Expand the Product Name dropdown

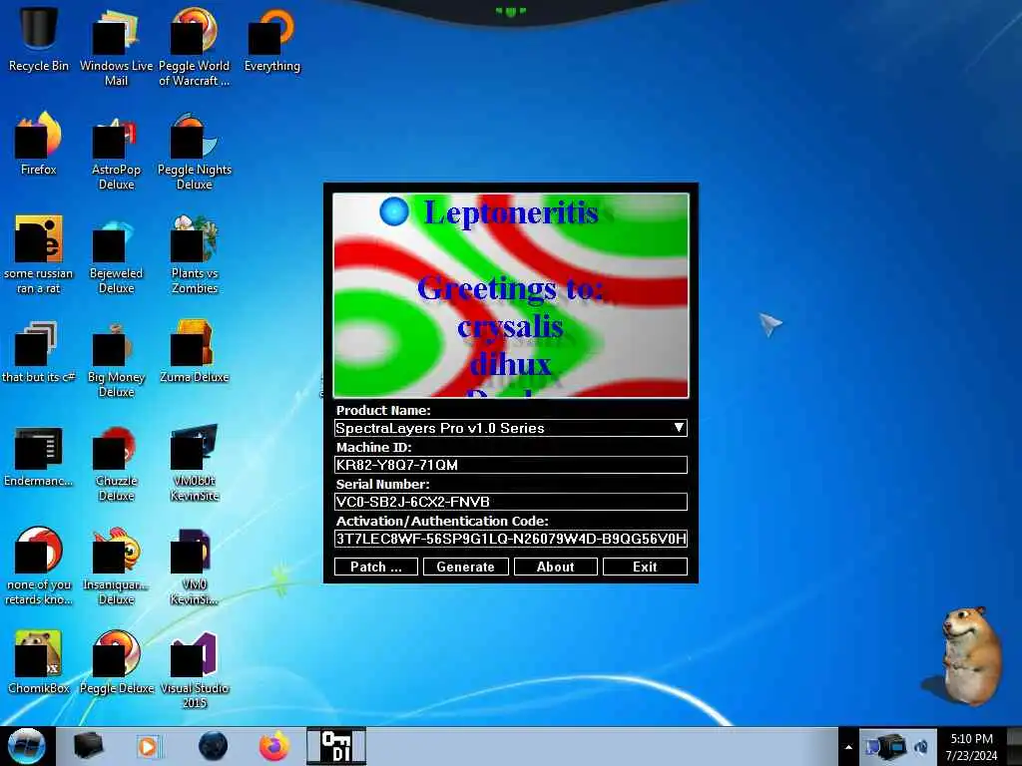pos(679,428)
